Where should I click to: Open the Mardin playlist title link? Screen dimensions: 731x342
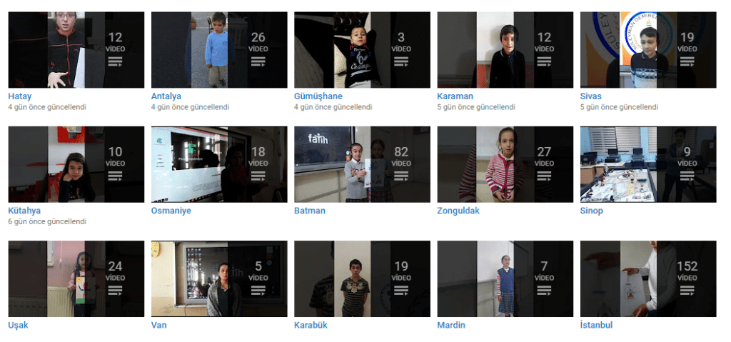click(x=451, y=325)
